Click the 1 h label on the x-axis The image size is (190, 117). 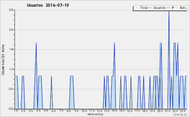pyautogui.click(x=16, y=111)
